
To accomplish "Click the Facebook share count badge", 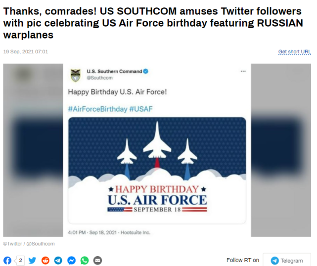I will [x=20, y=261].
